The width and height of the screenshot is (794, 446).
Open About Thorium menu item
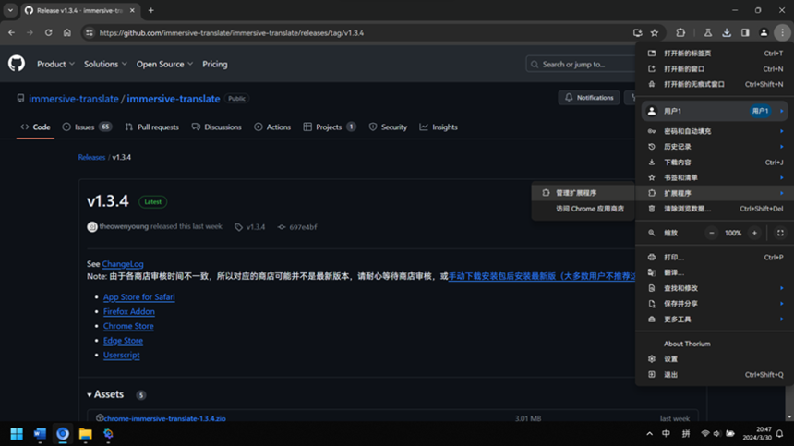[x=714, y=344]
